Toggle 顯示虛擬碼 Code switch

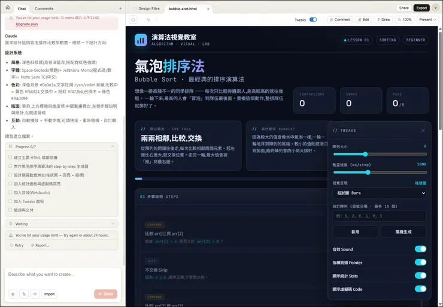coord(420,289)
